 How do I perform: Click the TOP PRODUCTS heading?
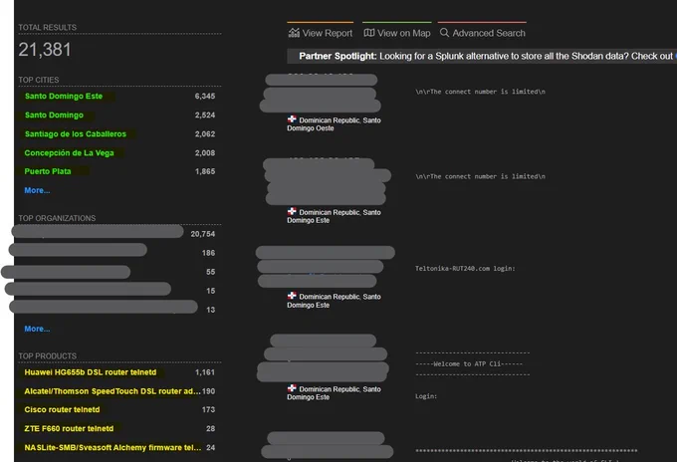[x=48, y=355]
